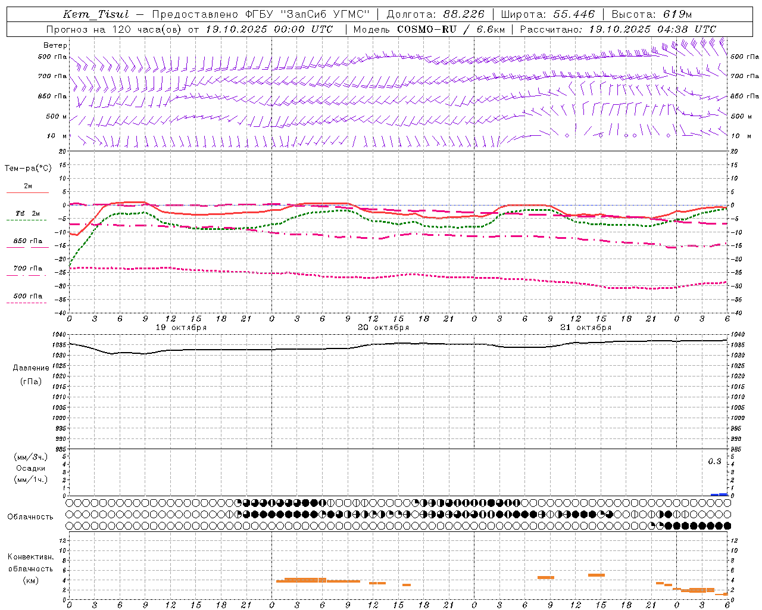Click the 20 октября date label
This screenshot has width=762, height=610.
click(x=383, y=328)
